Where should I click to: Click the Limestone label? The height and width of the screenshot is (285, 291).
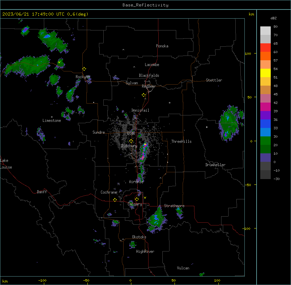52,120
